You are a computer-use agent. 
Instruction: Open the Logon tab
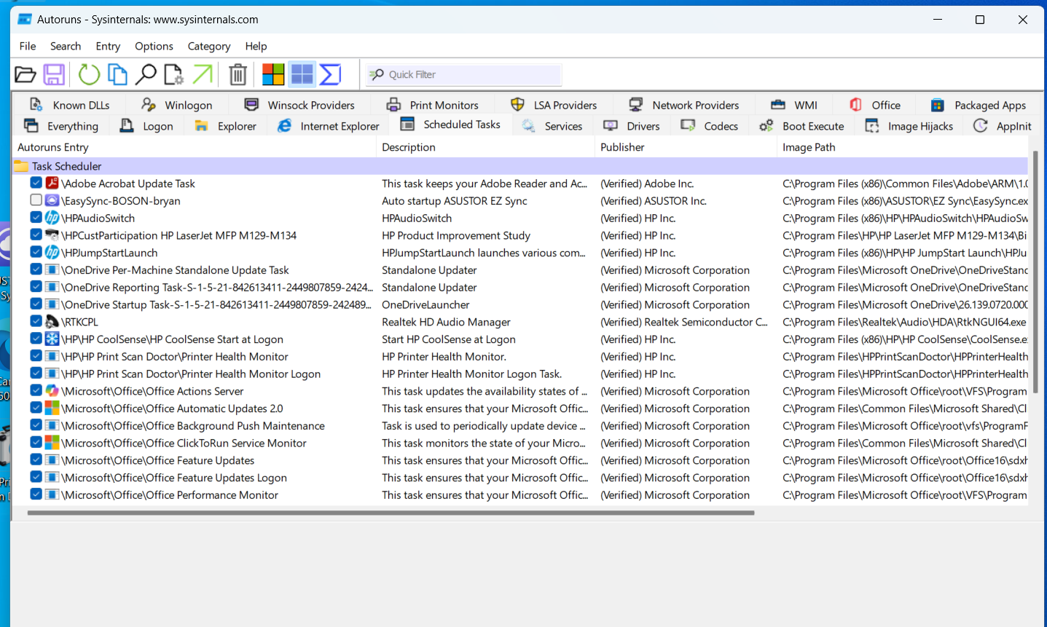click(x=146, y=126)
